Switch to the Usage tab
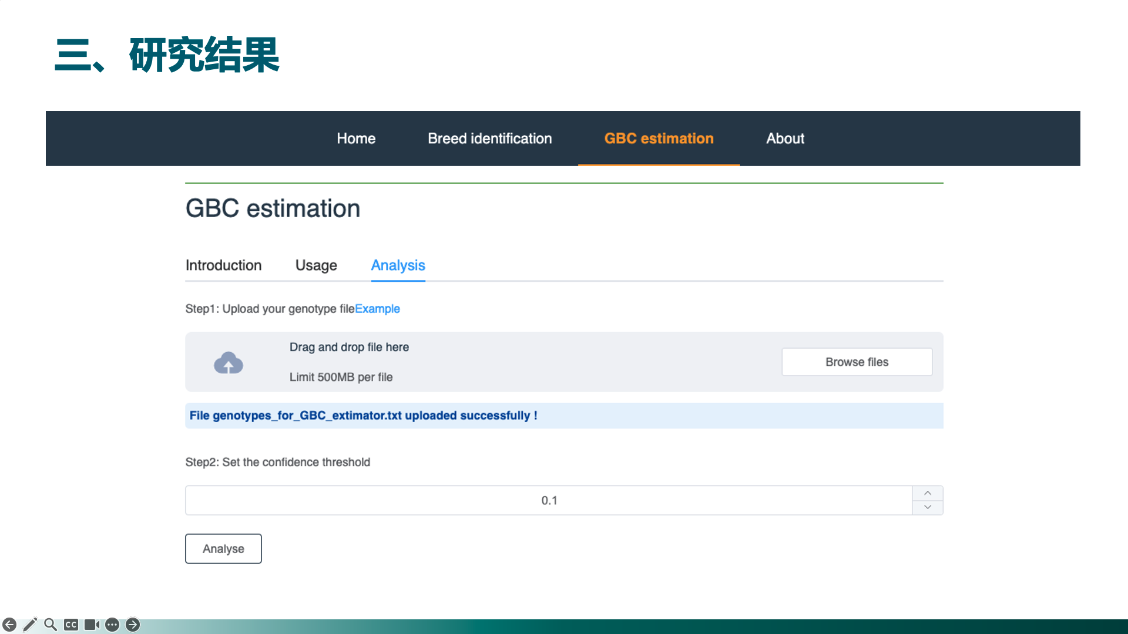 [316, 265]
